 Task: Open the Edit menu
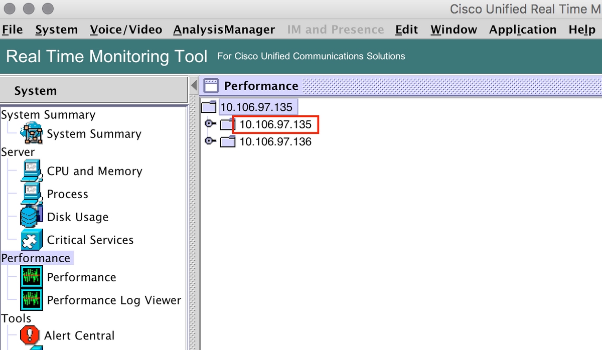(407, 30)
